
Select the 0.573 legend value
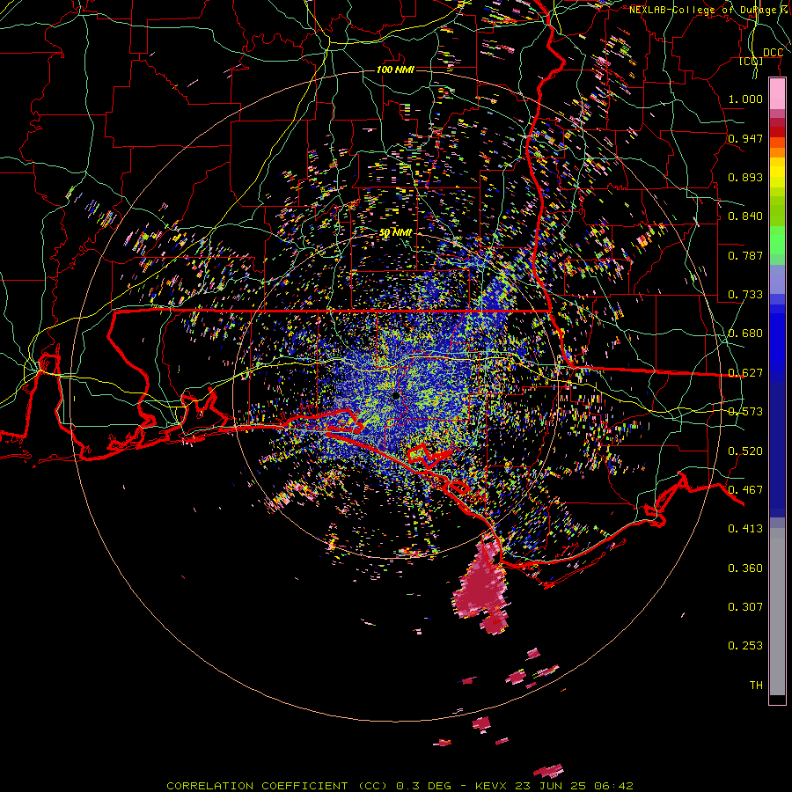pyautogui.click(x=745, y=412)
